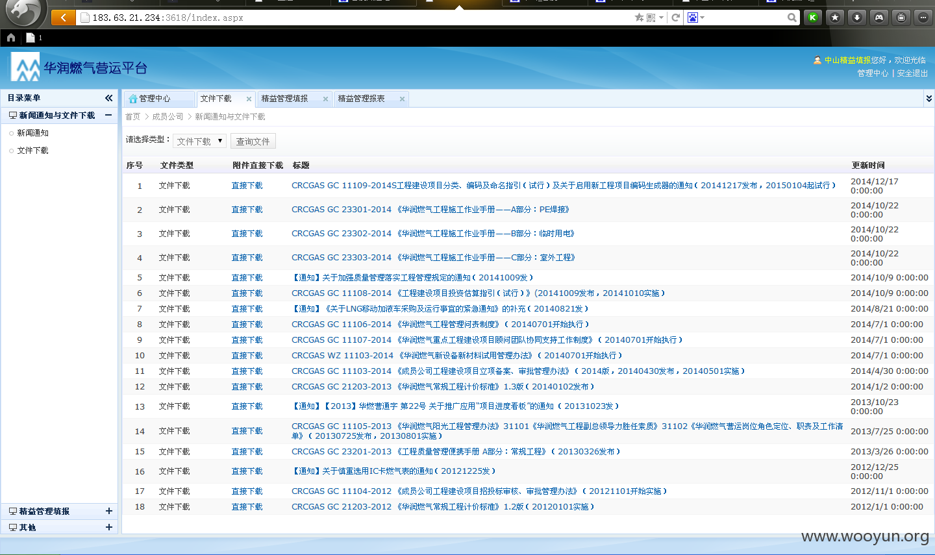This screenshot has height=555, width=935.
Task: Expand the 精益管理填报 sidebar section
Action: pyautogui.click(x=108, y=511)
